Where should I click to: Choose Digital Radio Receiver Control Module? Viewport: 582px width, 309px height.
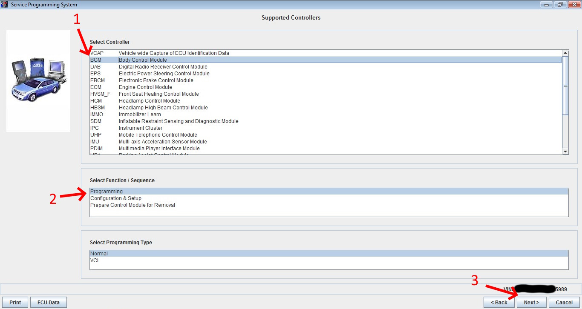pos(326,67)
